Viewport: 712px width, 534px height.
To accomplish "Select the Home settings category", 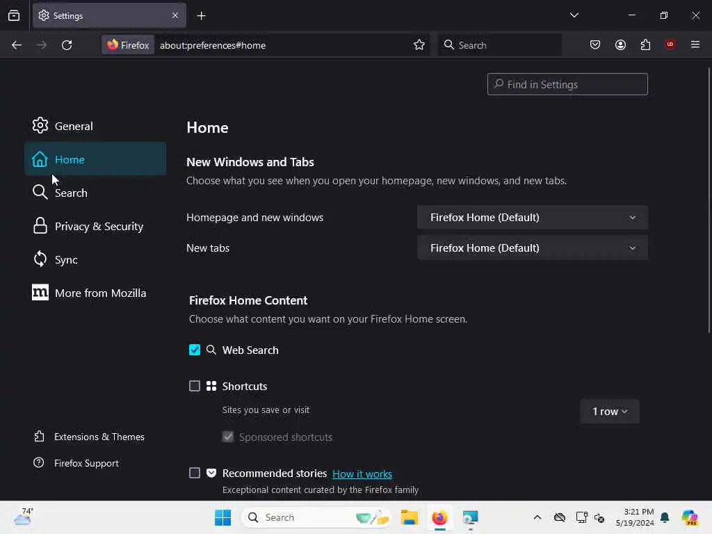I will (x=95, y=159).
